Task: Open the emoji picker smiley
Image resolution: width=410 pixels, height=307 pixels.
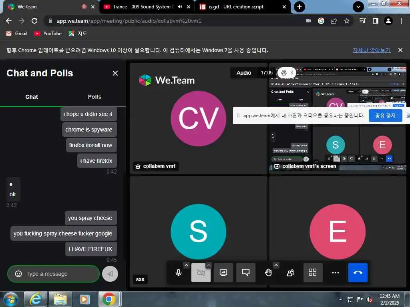Action: [18, 273]
